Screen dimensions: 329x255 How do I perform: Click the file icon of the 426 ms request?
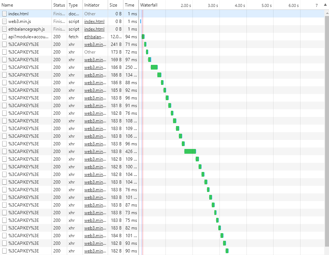(4, 152)
